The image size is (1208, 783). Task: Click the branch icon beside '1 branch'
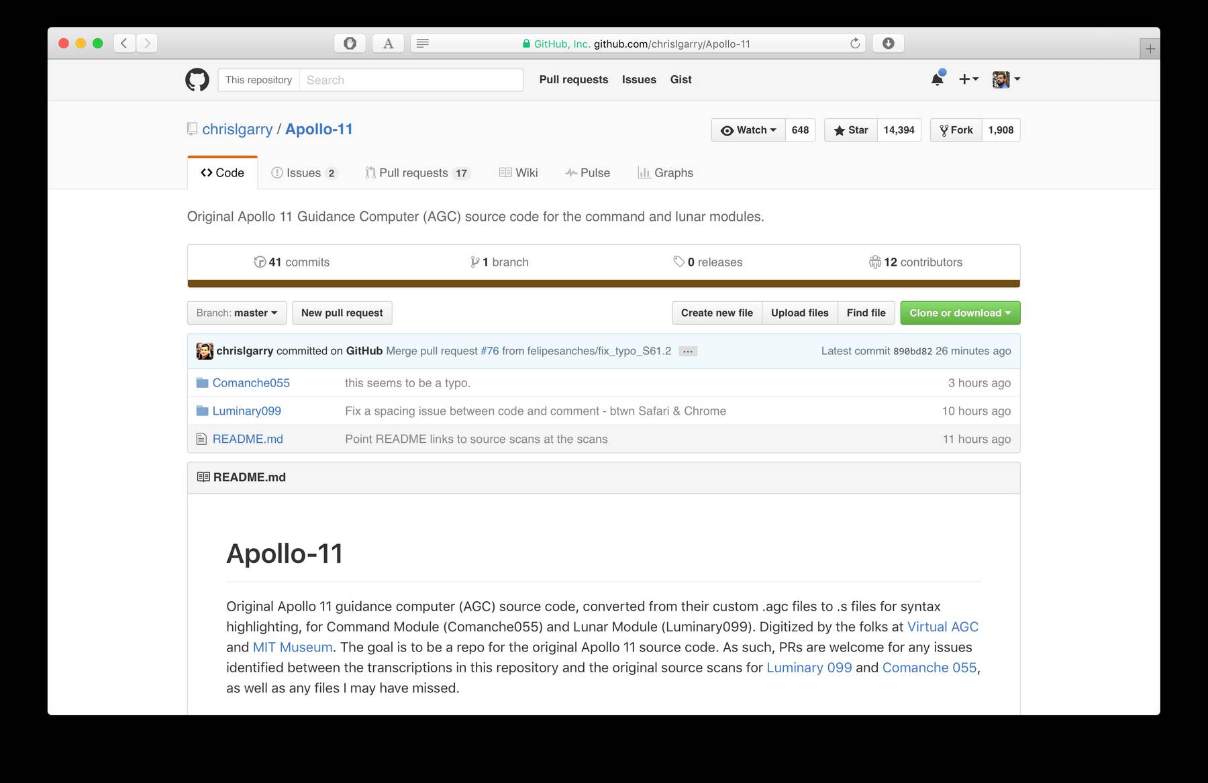[x=476, y=262]
